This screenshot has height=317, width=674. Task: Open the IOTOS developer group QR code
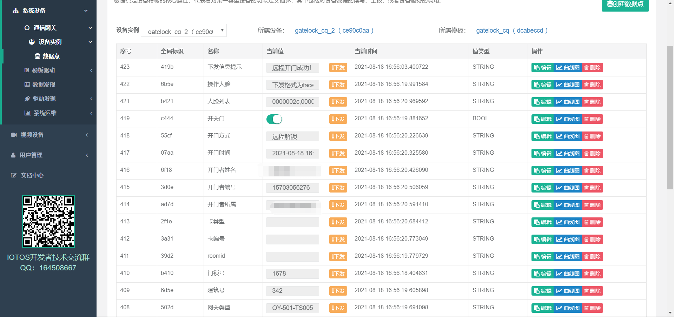[48, 222]
